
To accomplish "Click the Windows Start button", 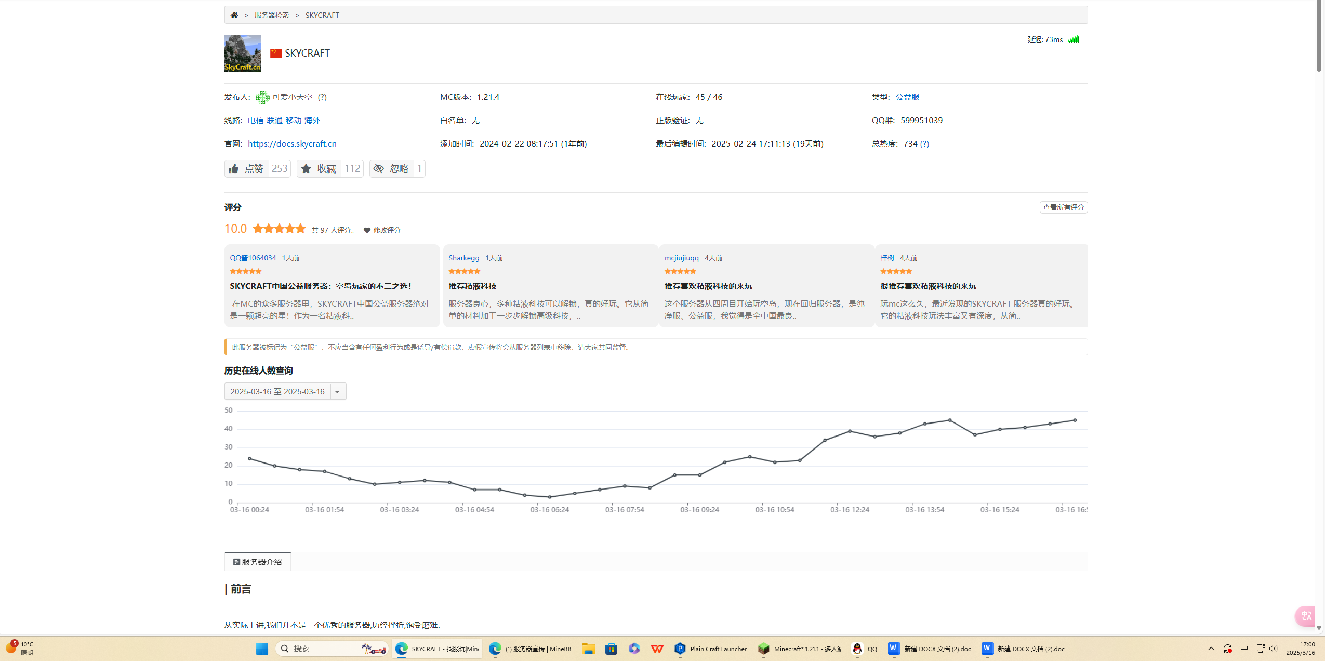I will point(262,649).
